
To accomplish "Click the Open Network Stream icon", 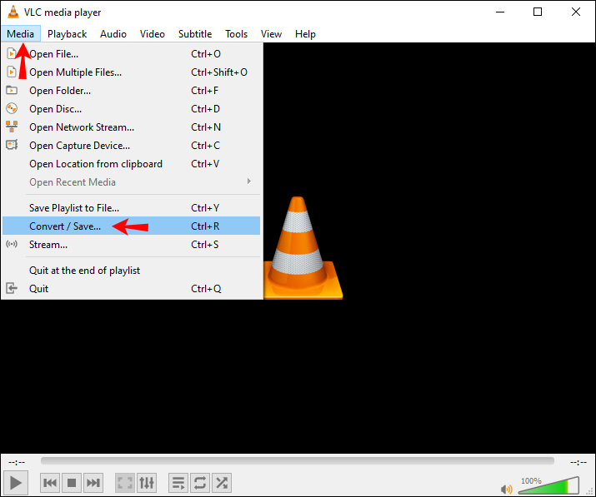I will pyautogui.click(x=12, y=127).
